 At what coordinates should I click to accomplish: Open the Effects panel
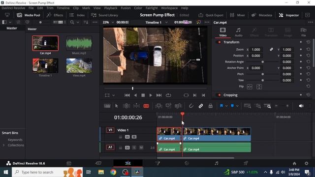pos(55,15)
